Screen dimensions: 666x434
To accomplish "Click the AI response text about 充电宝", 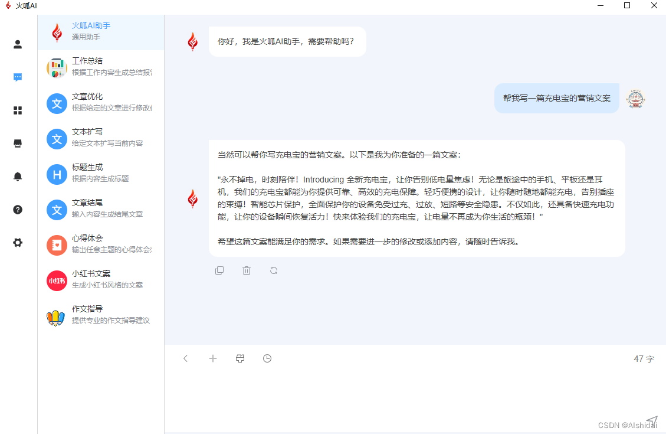I will pos(416,198).
